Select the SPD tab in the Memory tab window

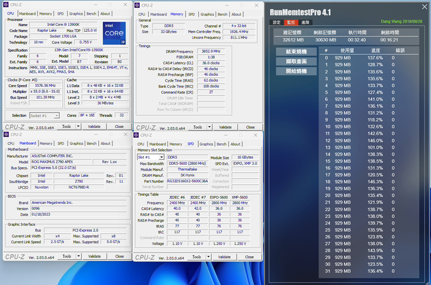(x=192, y=14)
